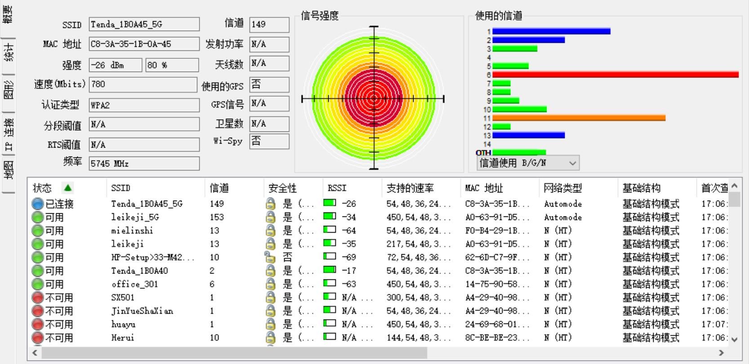The image size is (749, 364).
Task: Click the lock icon in huayu row
Action: pos(270,324)
